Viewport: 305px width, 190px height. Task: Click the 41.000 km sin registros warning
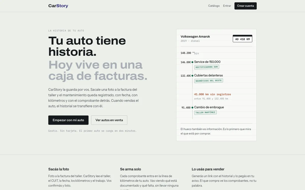212,94
